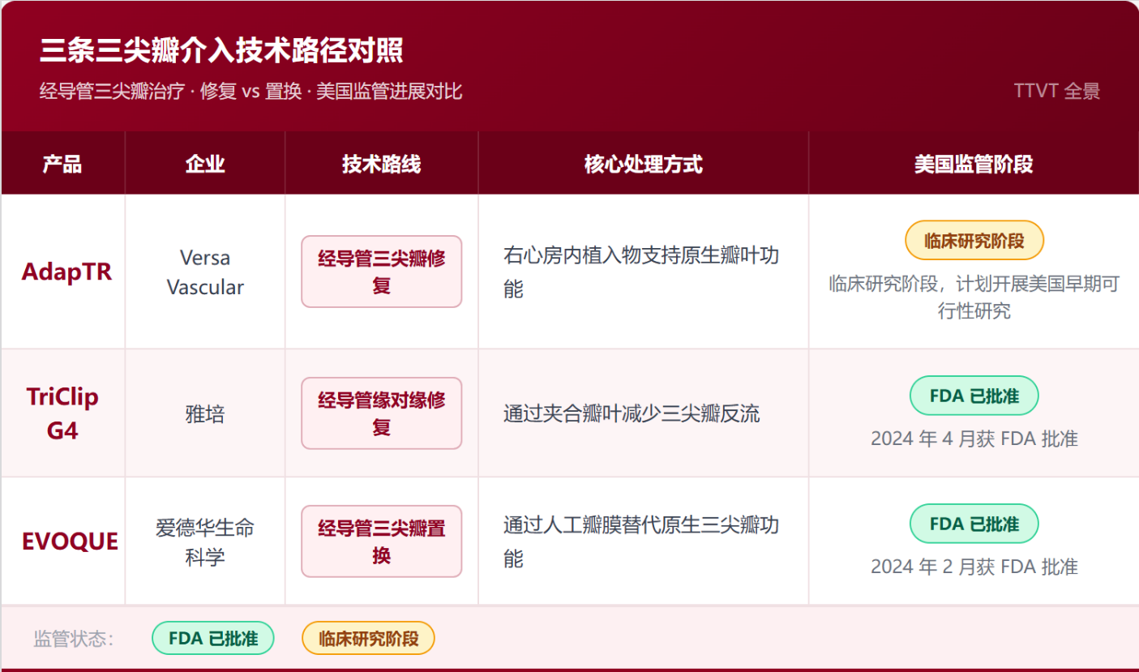Click the EVOQUE product name
This screenshot has height=672, width=1139.
pyautogui.click(x=70, y=541)
